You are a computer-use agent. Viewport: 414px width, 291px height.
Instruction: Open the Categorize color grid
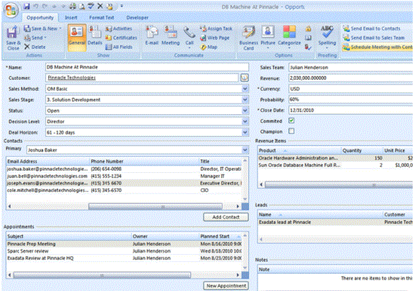coord(289,37)
